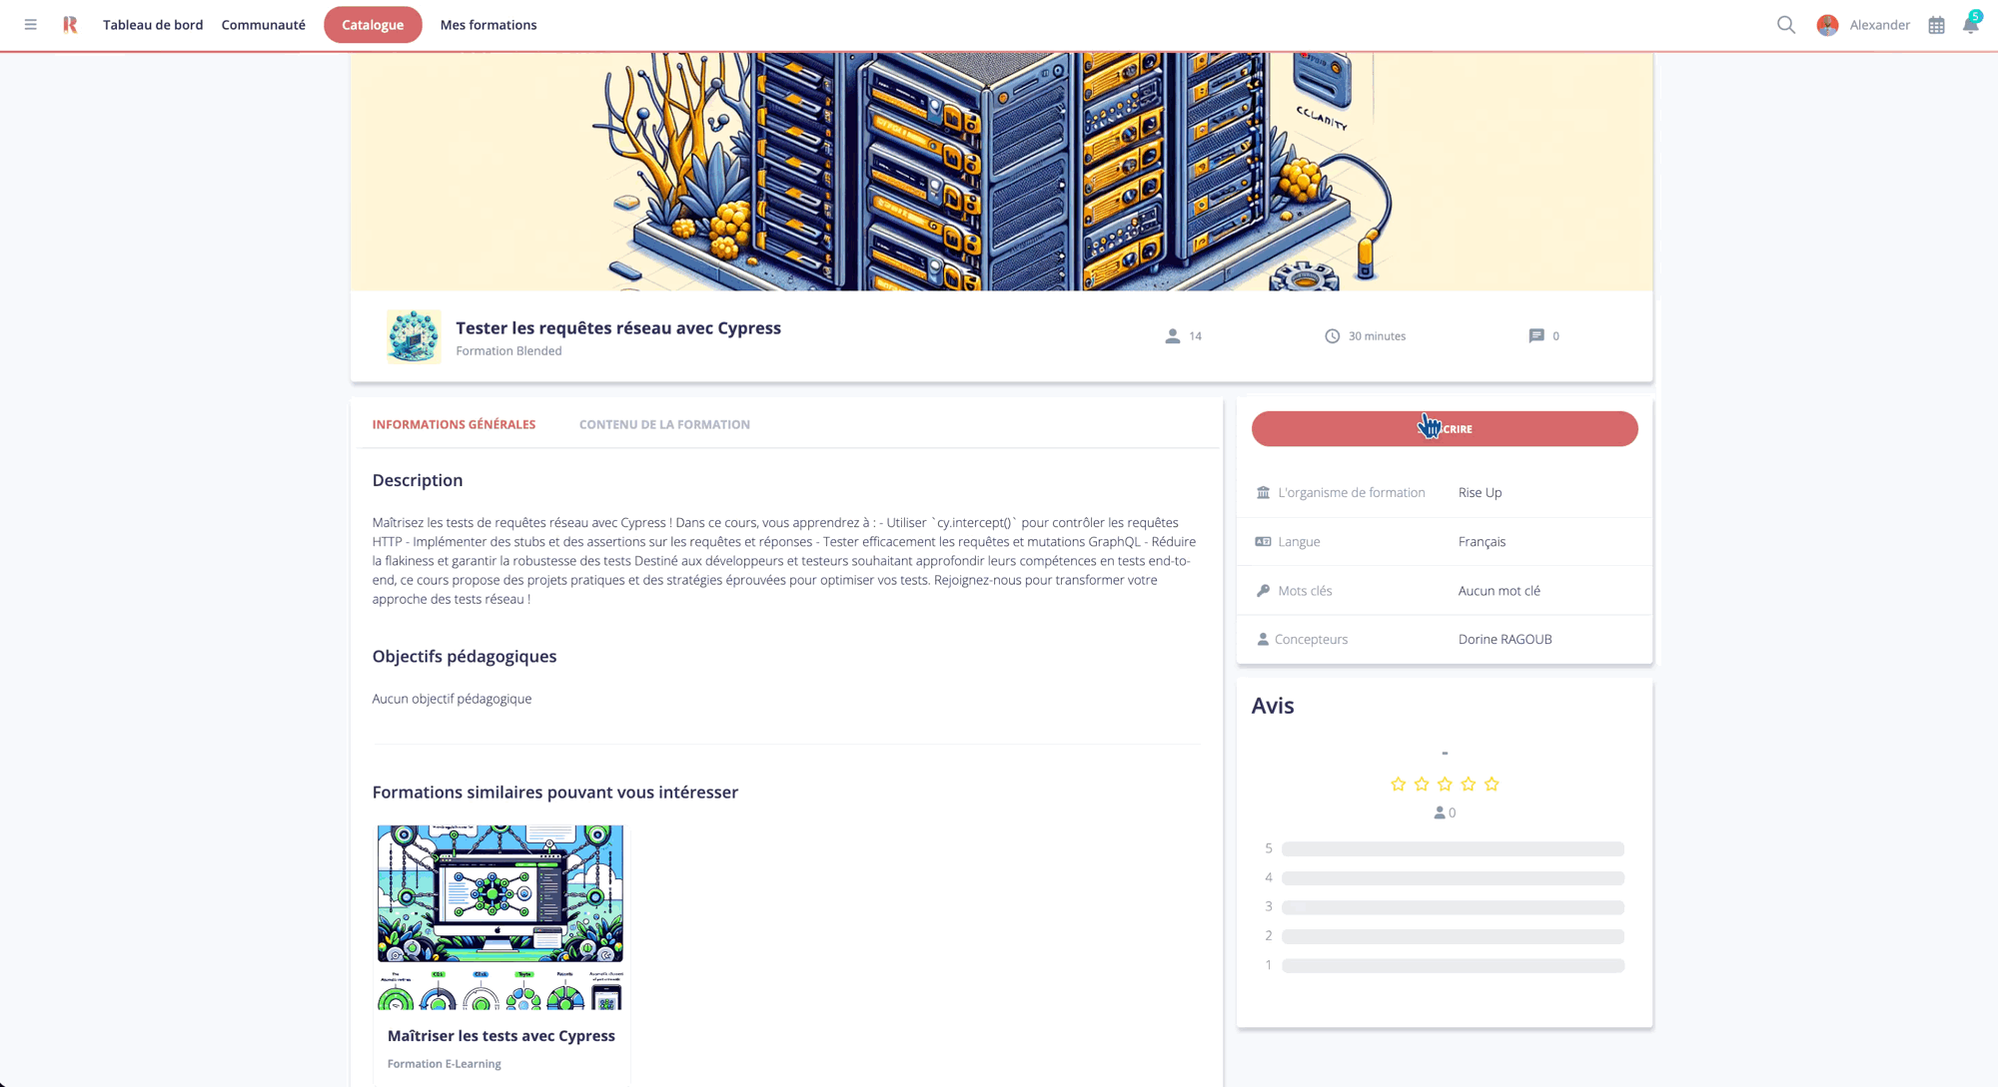Click the language icon next to Langue
Screen dimensions: 1998x1087
pyautogui.click(x=1263, y=542)
